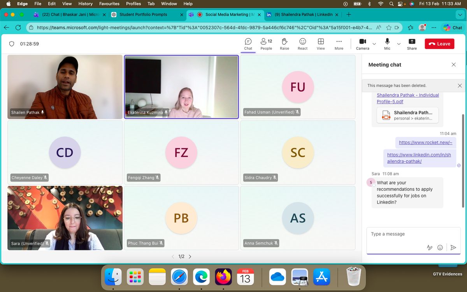This screenshot has height=292, width=467.
Task: Open the React emoji menu
Action: [x=302, y=44]
